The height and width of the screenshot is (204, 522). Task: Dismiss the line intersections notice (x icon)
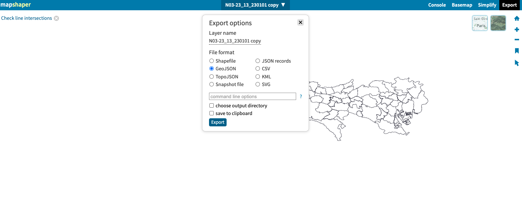[56, 18]
